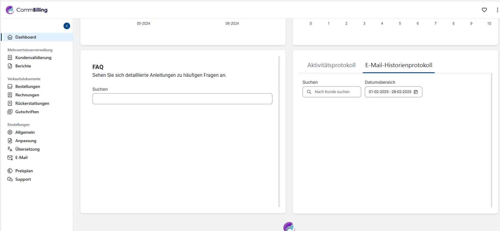
Task: Select Rechnungen in the sidebar
Action: [27, 95]
